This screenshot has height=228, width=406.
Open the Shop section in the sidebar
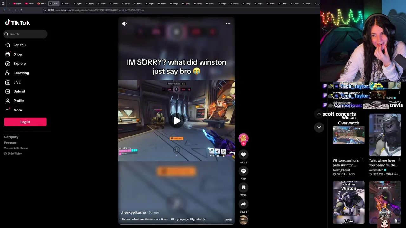[17, 54]
